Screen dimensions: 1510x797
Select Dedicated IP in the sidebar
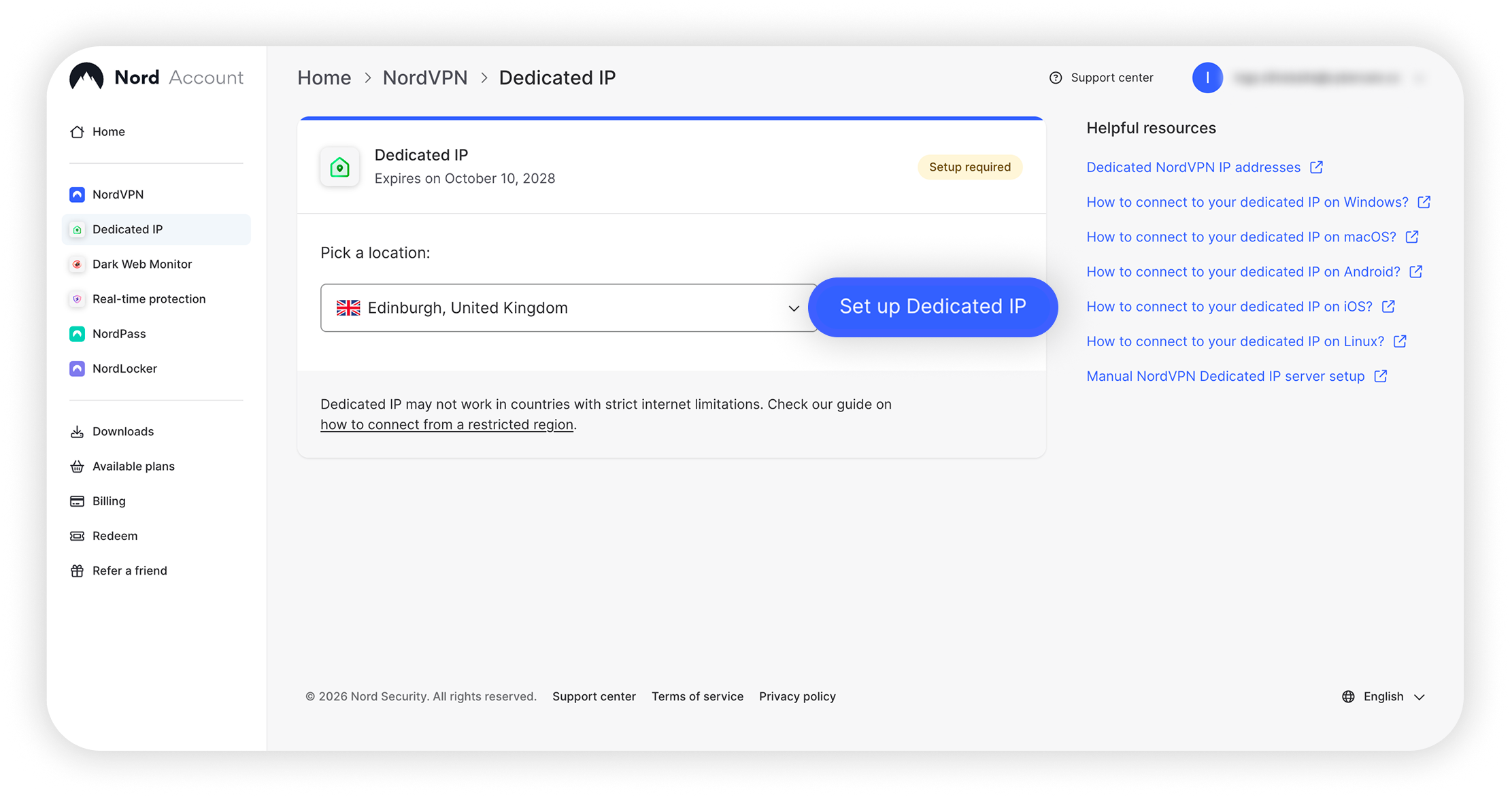coord(156,229)
